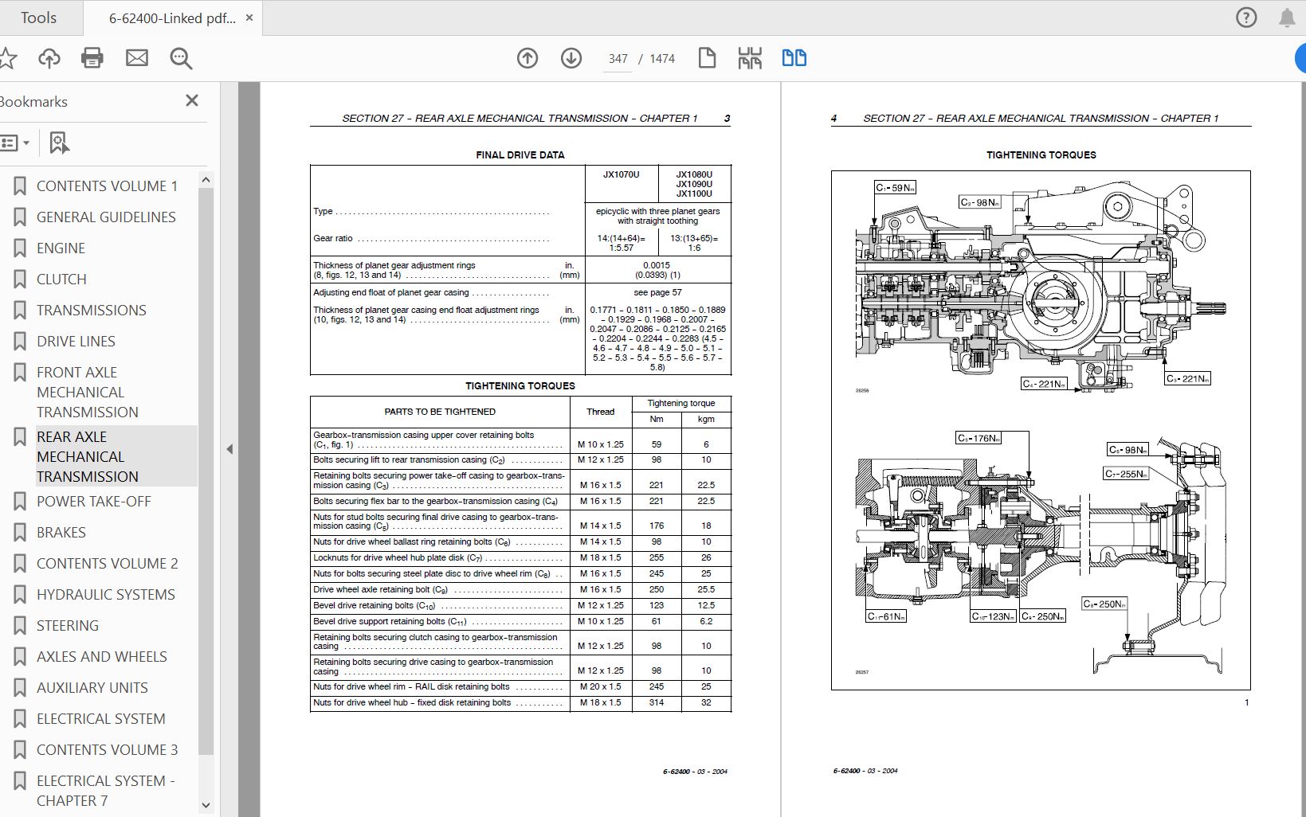Screen dimensions: 1306x817
Task: Click bookmark icon beside HYDRAULIC SYSTEMS
Action: [x=20, y=595]
